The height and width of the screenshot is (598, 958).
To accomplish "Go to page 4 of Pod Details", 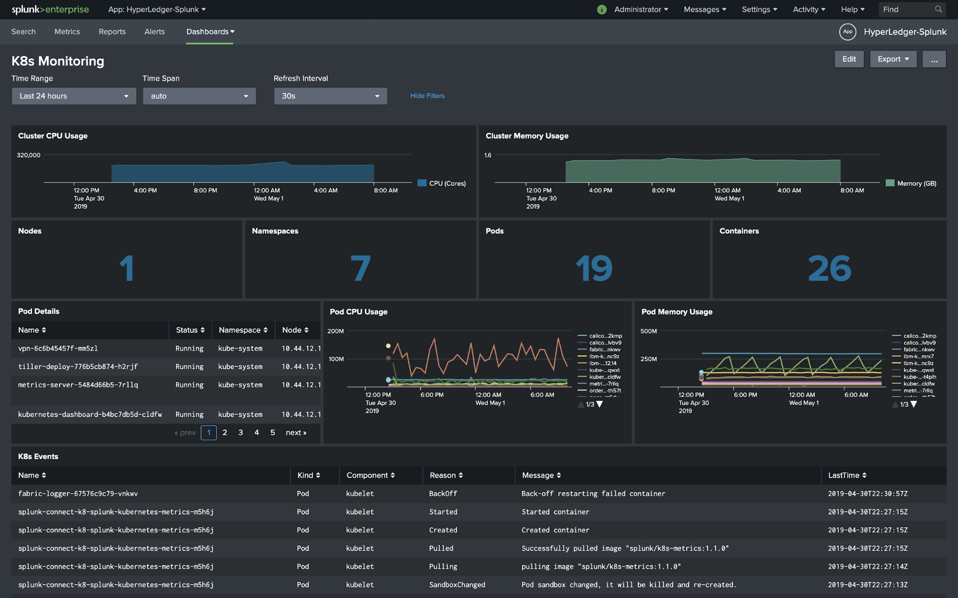I will (256, 432).
